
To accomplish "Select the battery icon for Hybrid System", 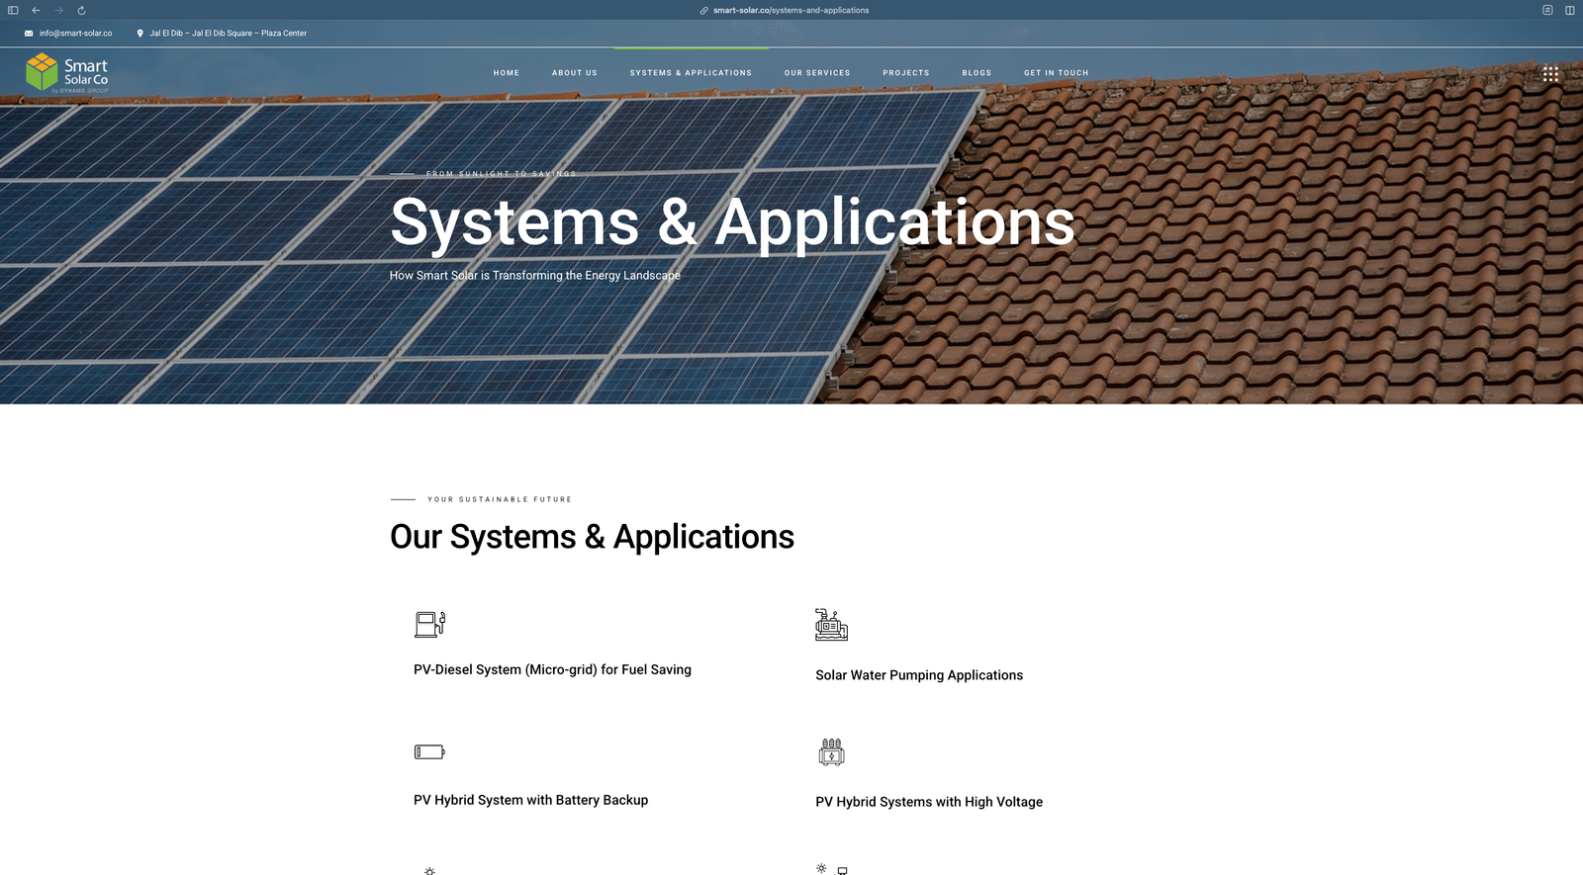I will click(x=429, y=752).
